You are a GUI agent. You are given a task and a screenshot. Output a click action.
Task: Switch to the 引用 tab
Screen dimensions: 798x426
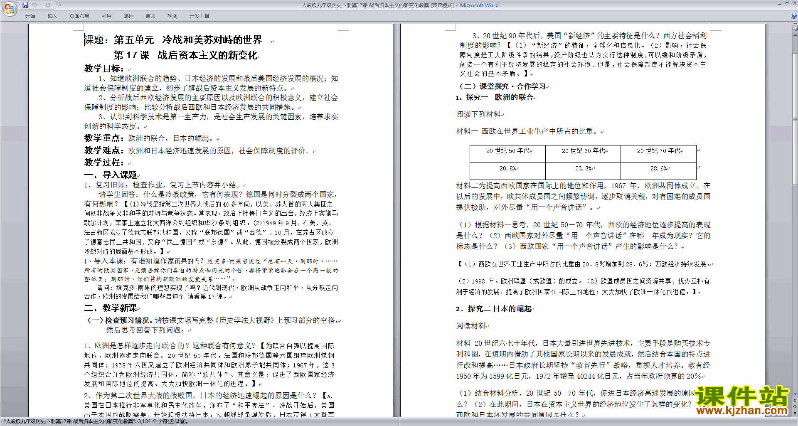coord(106,16)
